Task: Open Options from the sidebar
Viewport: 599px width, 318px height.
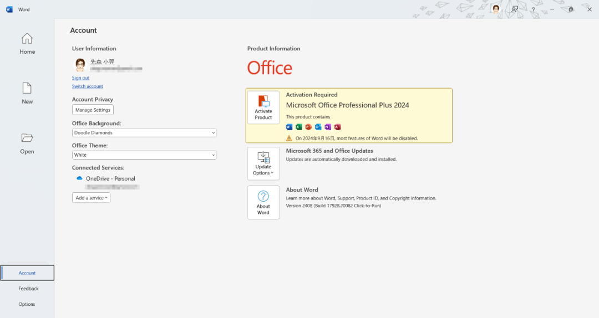Action: coord(27,304)
